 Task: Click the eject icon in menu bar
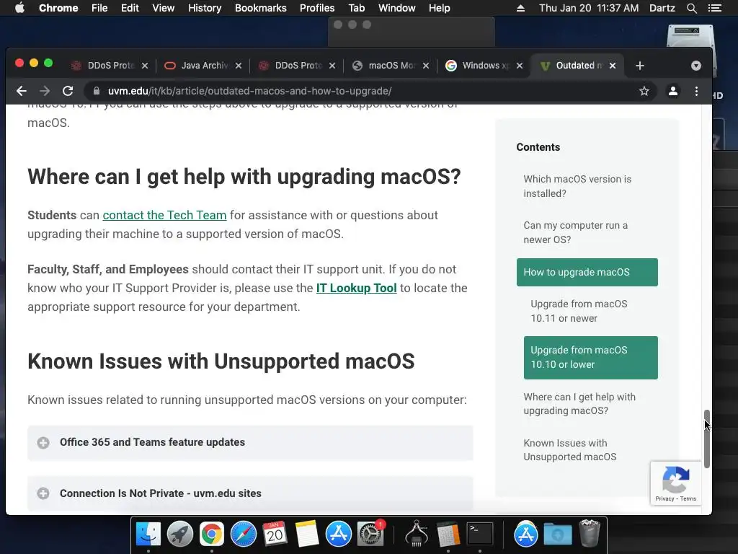520,8
